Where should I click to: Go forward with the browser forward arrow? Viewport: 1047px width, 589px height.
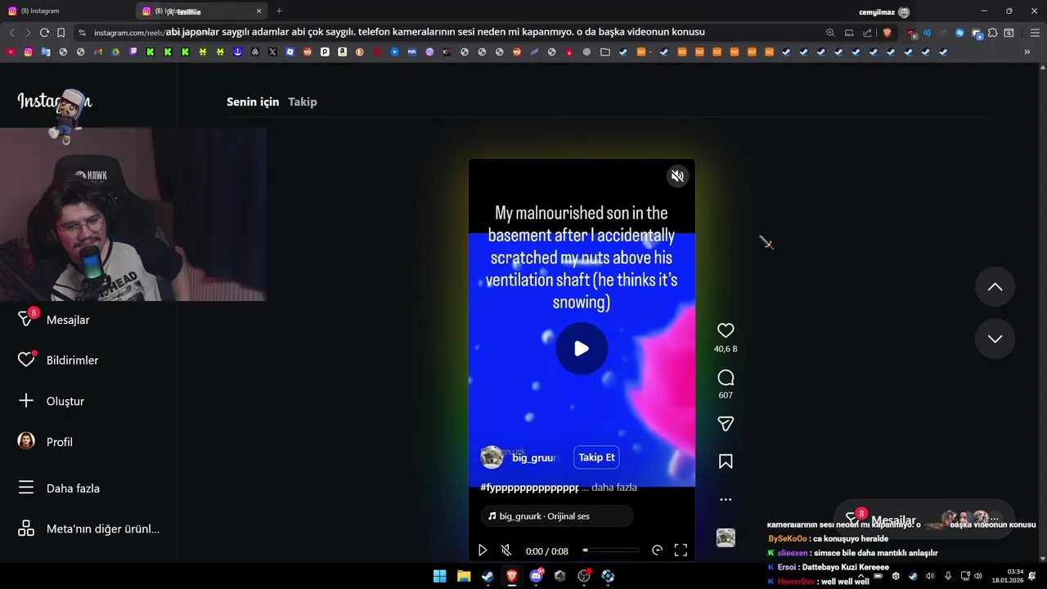[x=28, y=33]
